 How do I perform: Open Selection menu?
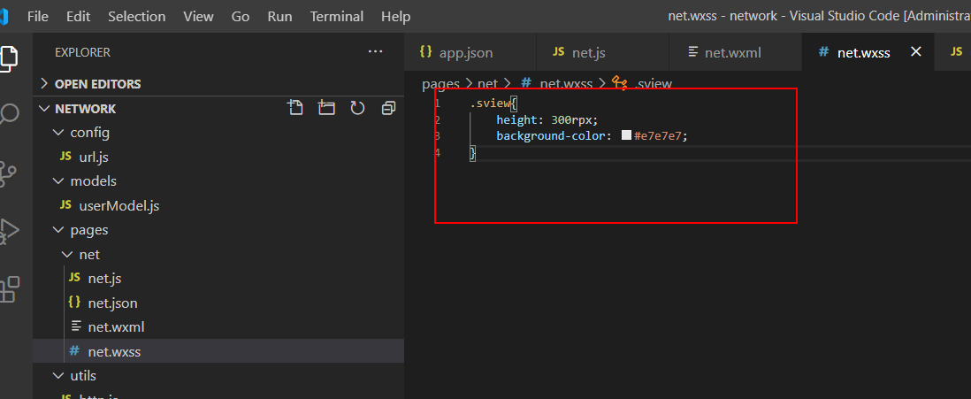click(136, 17)
